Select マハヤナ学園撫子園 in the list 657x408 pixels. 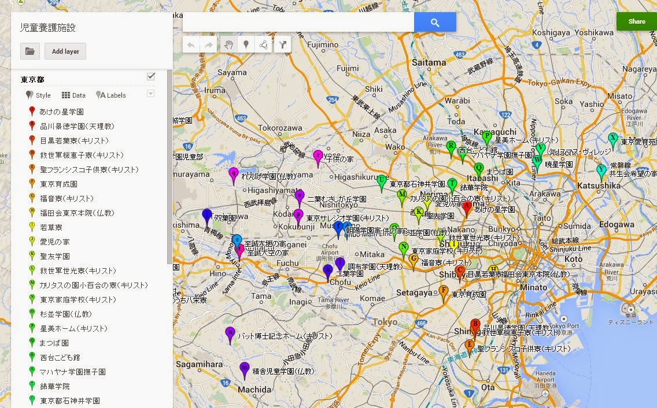click(x=72, y=372)
